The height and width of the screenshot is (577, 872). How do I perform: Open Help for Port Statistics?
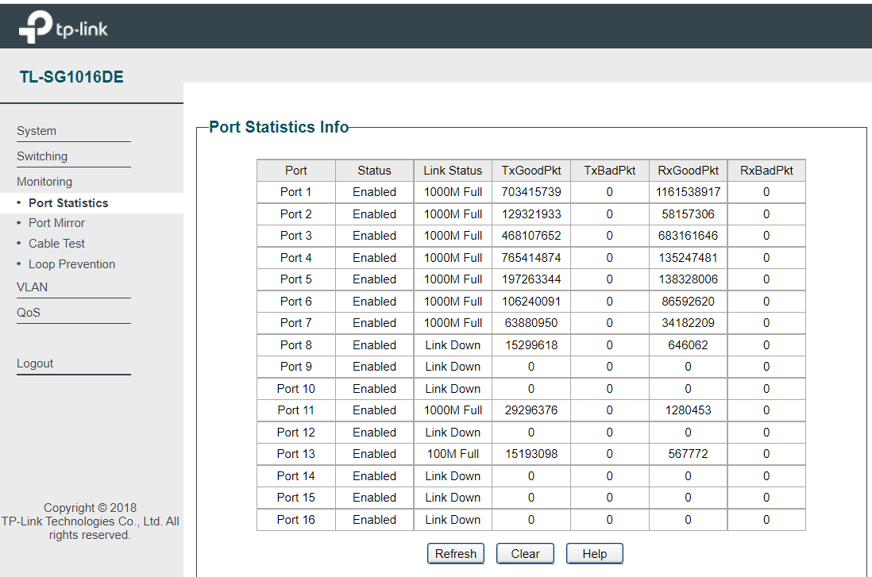click(594, 553)
